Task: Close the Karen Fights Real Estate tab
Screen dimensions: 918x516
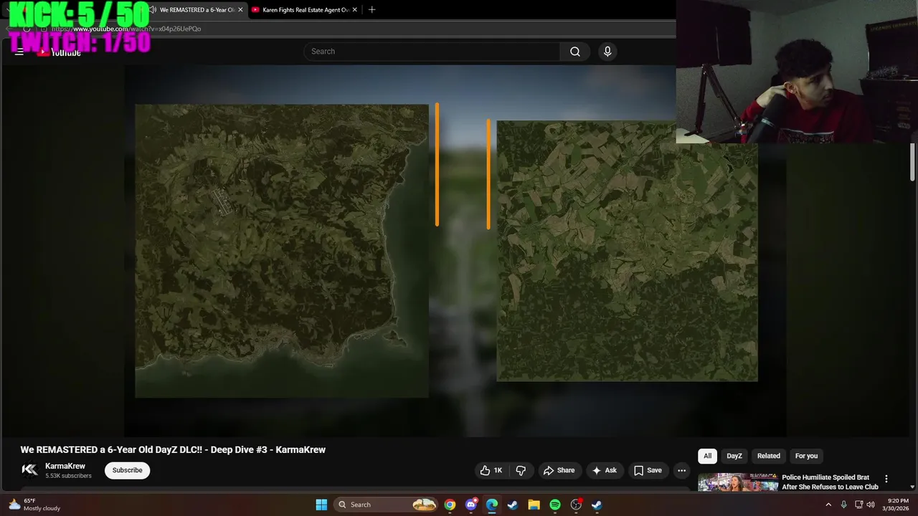Action: pyautogui.click(x=354, y=10)
